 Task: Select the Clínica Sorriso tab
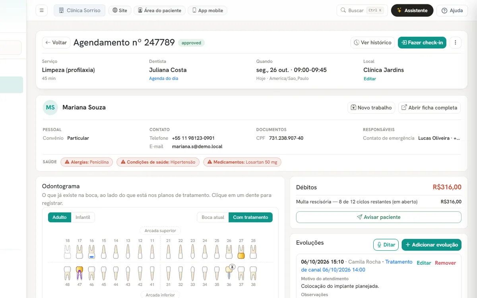click(x=79, y=10)
